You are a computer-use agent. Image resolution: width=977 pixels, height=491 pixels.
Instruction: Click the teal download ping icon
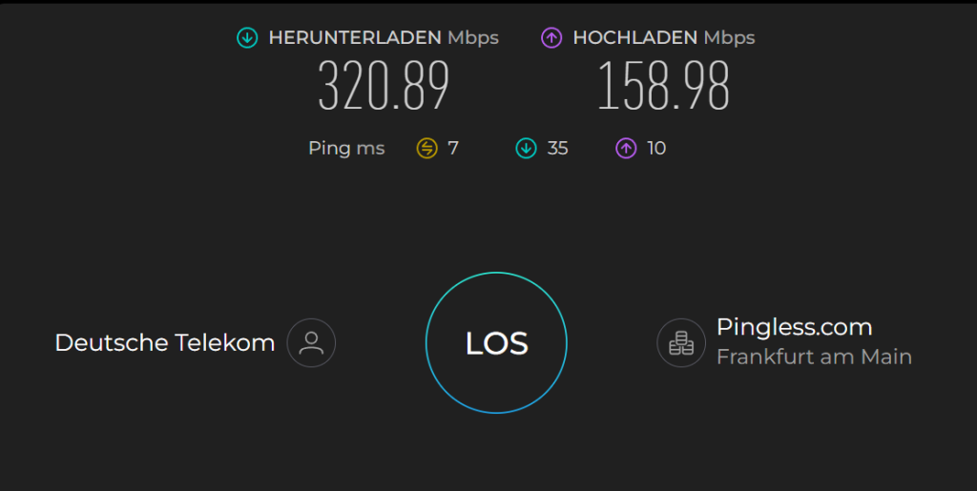click(527, 148)
